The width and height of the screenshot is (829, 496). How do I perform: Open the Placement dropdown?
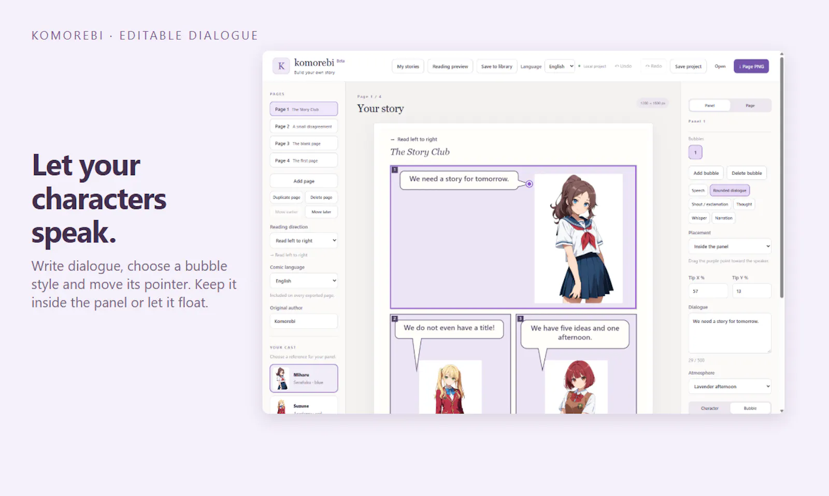pyautogui.click(x=730, y=246)
